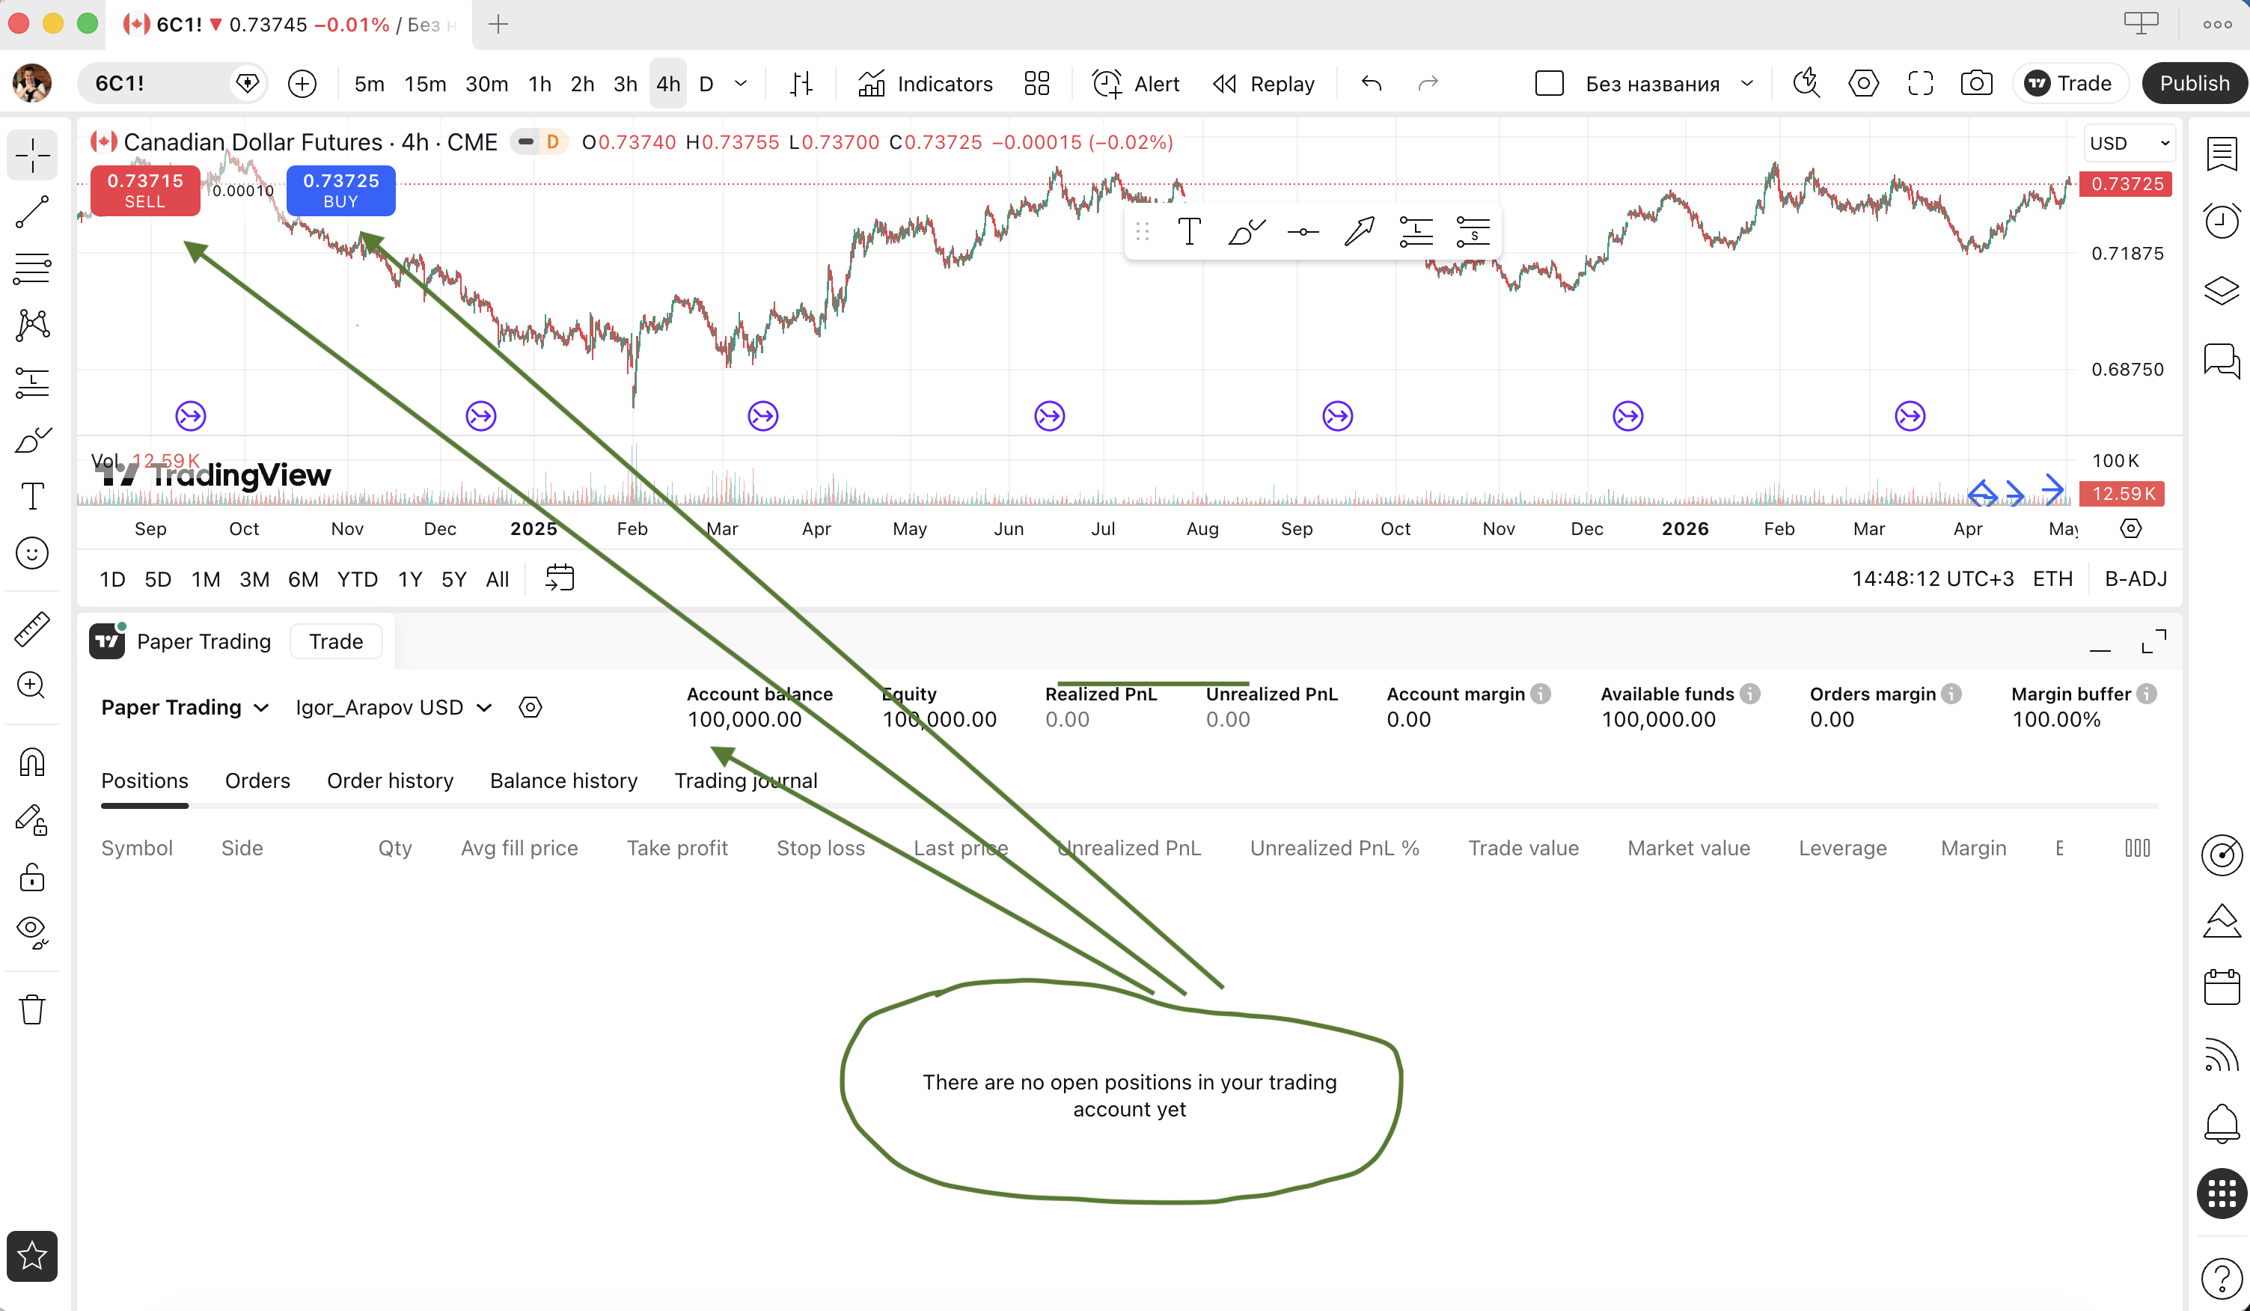The height and width of the screenshot is (1311, 2250).
Task: Toggle B-ADJ back adjustment
Action: (2136, 578)
